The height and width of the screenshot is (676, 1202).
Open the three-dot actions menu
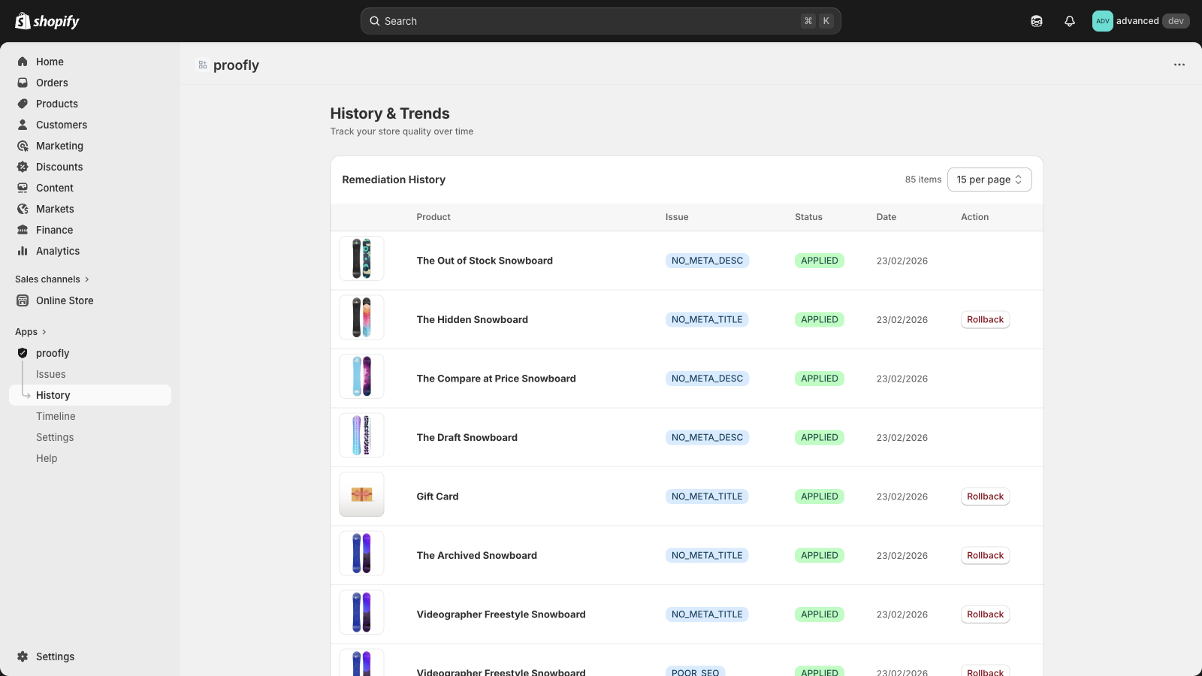tap(1178, 65)
